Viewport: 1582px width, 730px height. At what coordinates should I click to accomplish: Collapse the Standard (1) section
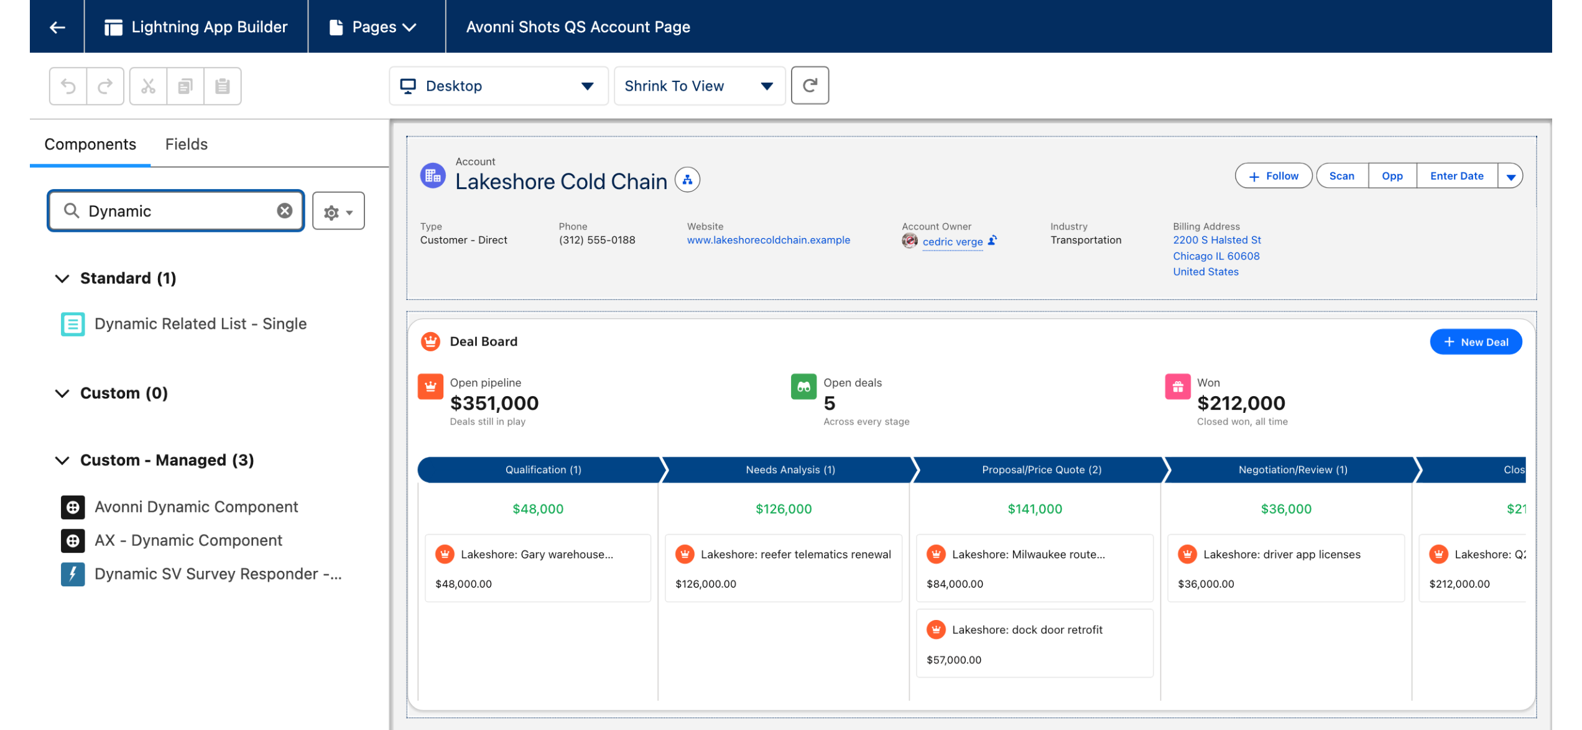pyautogui.click(x=62, y=278)
